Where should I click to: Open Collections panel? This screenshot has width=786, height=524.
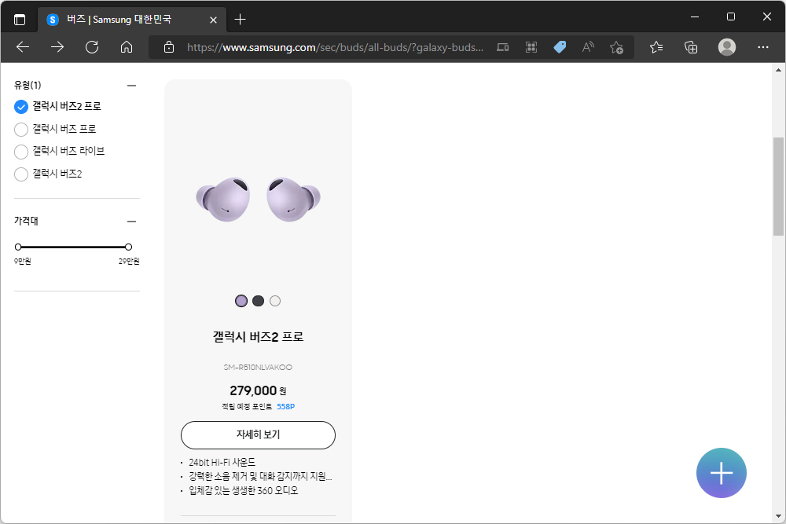coord(691,47)
